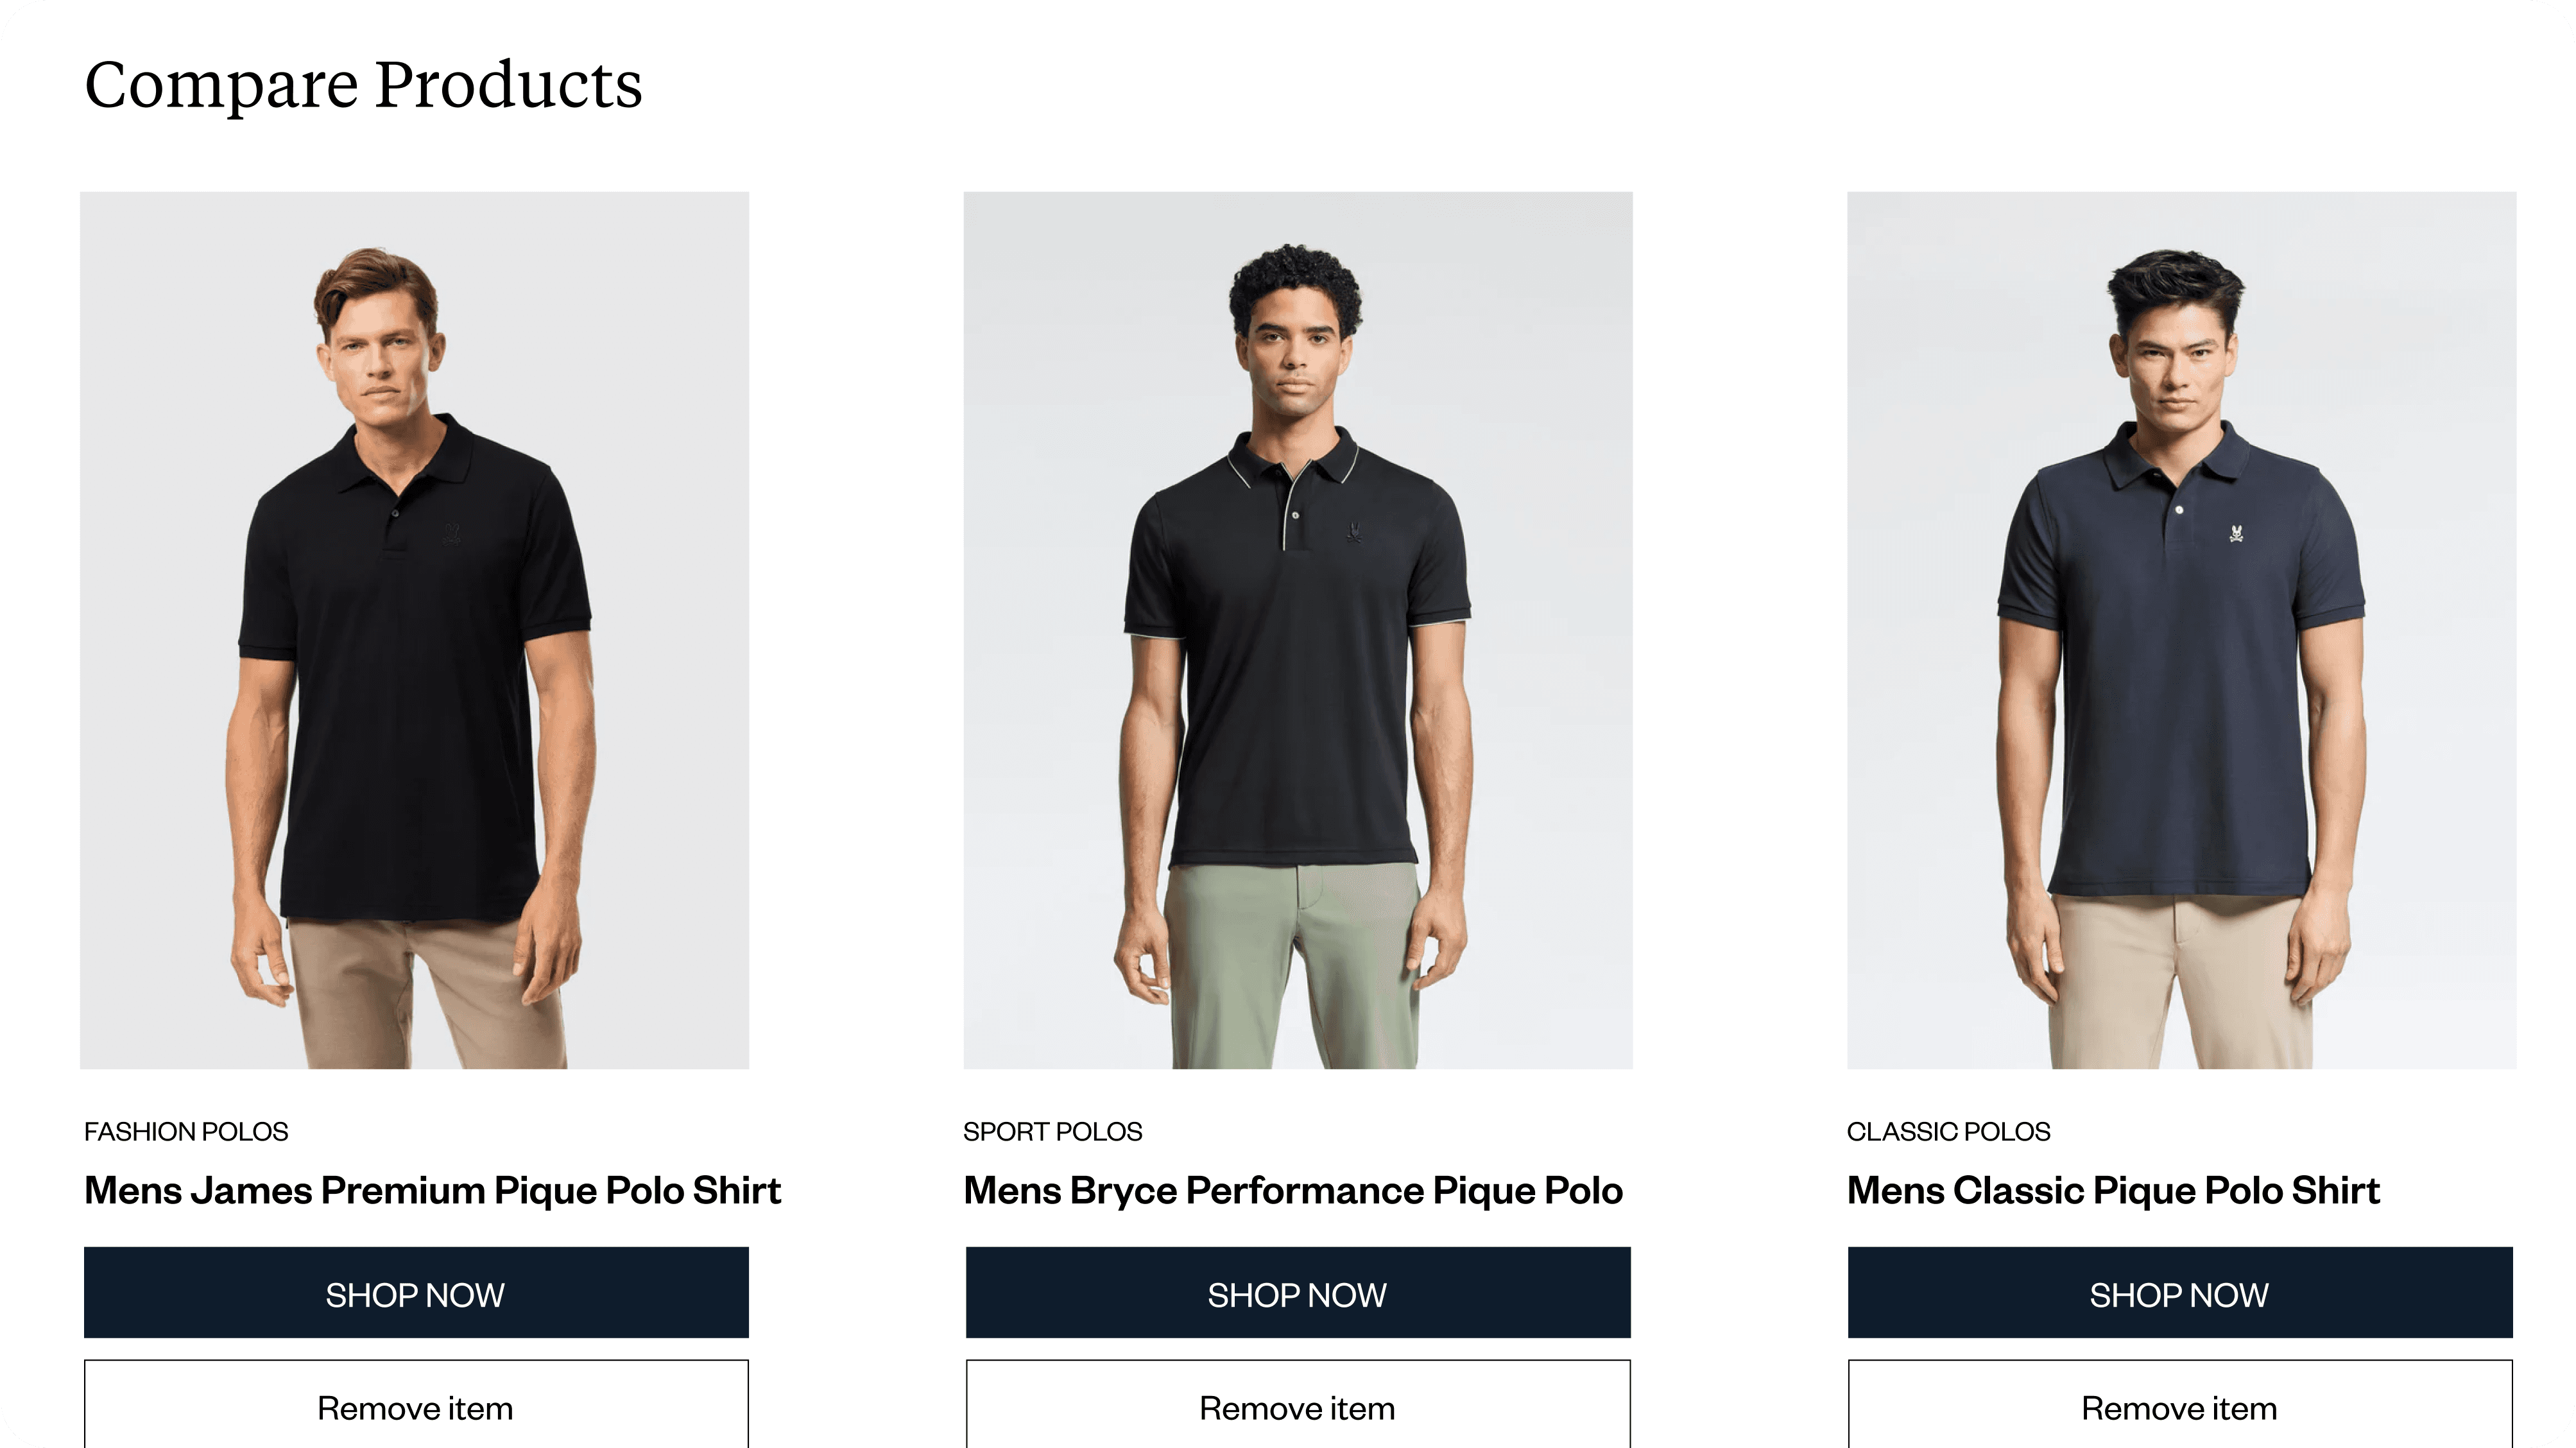Remove the Classic Pique Polo Shirt item
The width and height of the screenshot is (2576, 1448).
click(2180, 1405)
